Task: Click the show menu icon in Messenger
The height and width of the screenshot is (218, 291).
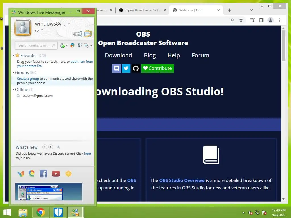Action: 87,45
